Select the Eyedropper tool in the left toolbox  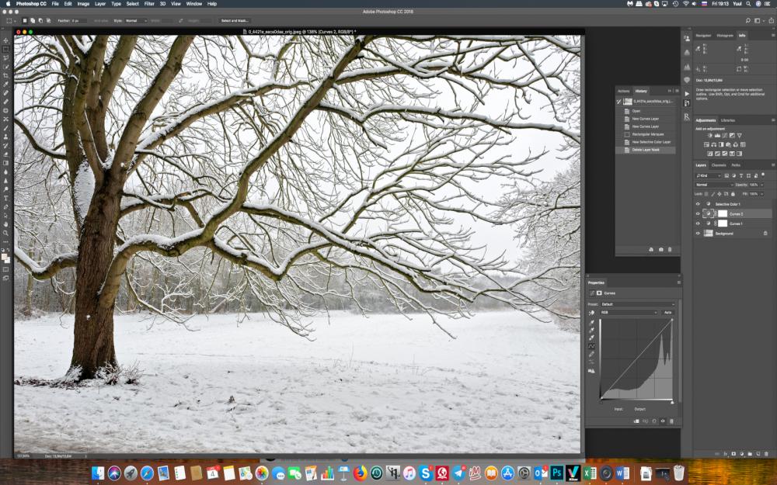coord(6,85)
